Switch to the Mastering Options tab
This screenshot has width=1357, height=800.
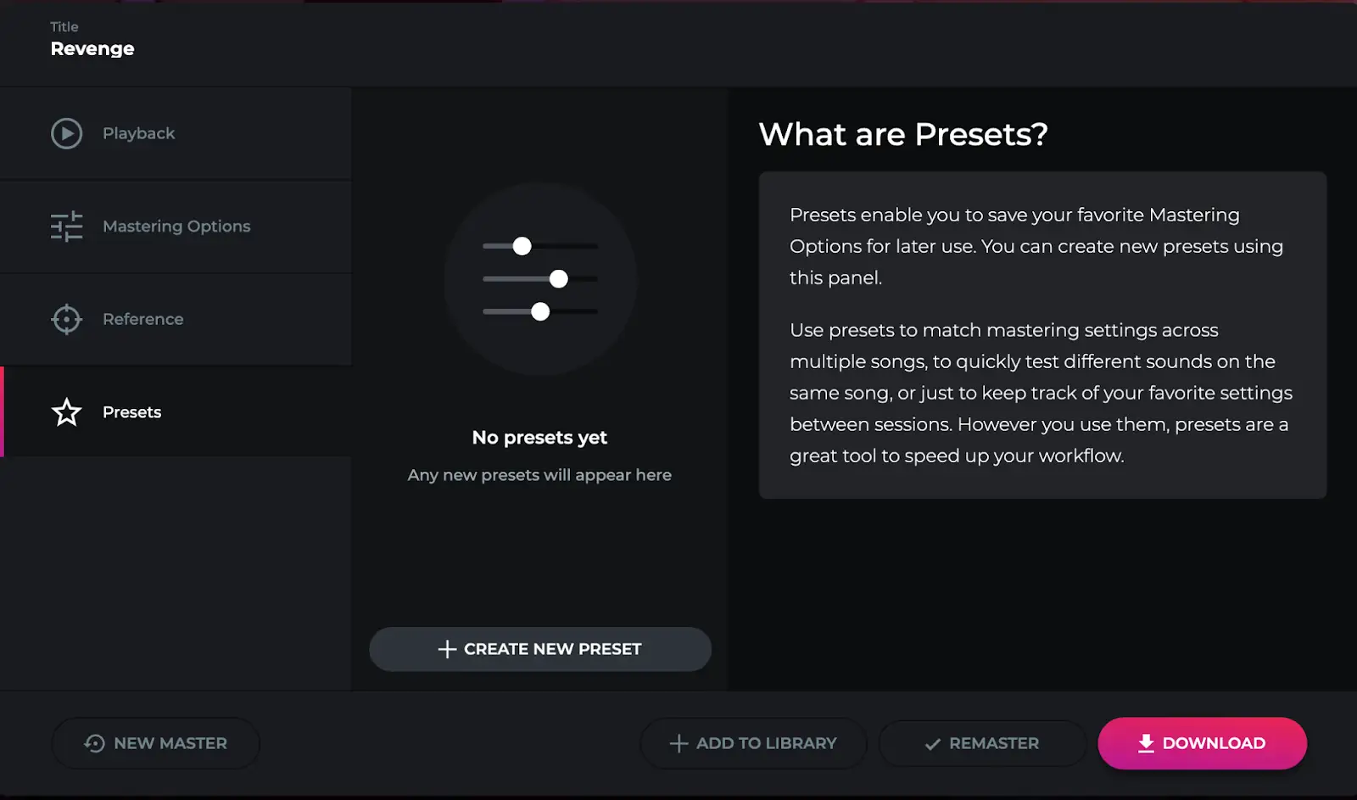(x=176, y=227)
